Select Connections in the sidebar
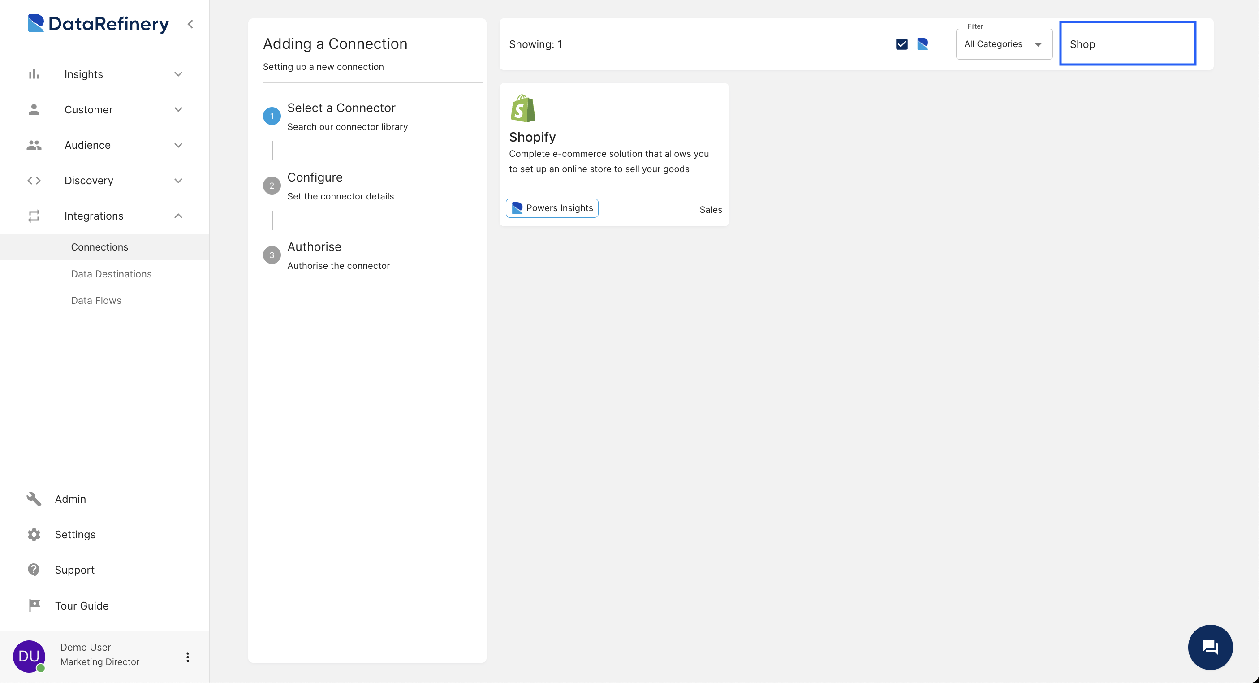The image size is (1259, 683). click(x=104, y=247)
